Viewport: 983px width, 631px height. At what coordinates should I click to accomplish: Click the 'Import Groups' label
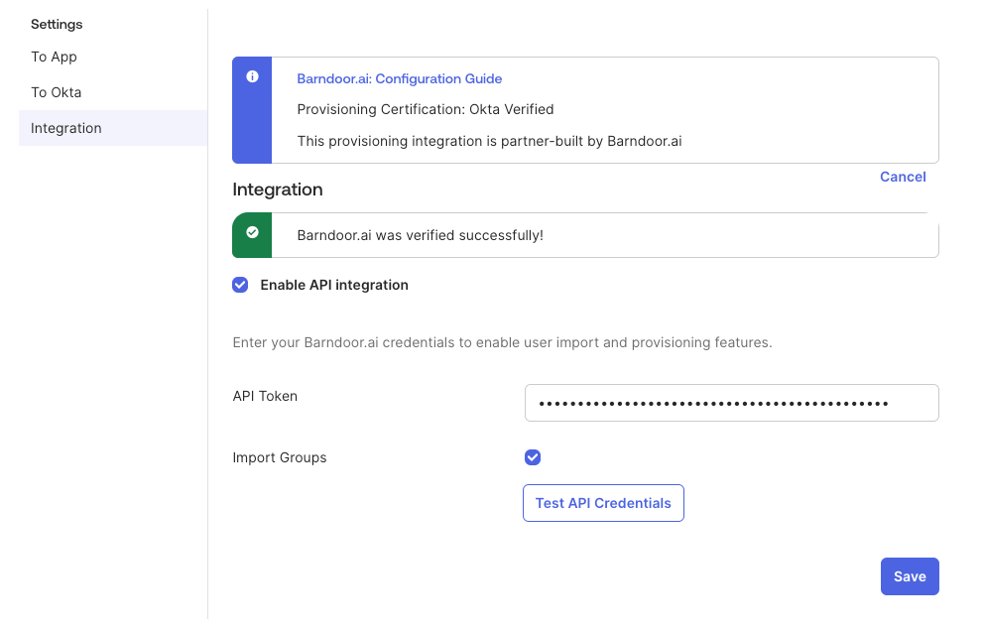[x=280, y=458]
